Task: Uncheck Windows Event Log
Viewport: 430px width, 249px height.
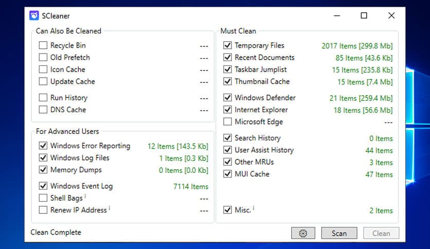Action: click(43, 186)
